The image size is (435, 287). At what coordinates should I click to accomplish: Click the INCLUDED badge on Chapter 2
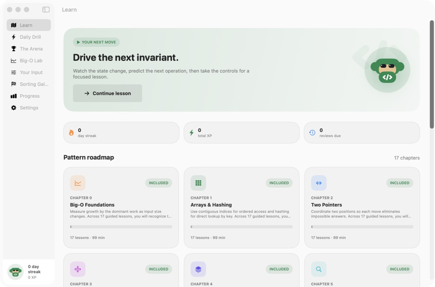(x=399, y=183)
